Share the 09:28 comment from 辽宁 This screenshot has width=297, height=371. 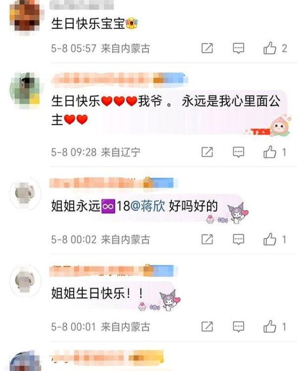(207, 152)
